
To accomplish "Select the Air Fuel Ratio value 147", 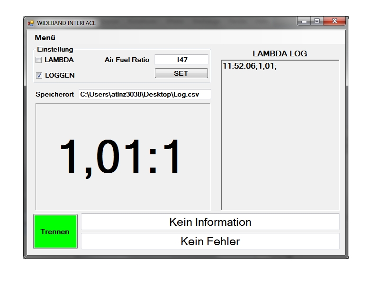I will tap(181, 59).
